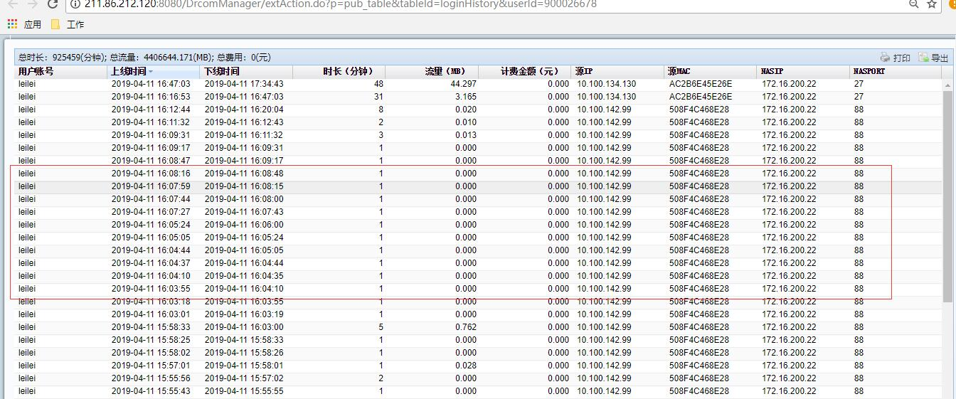The height and width of the screenshot is (399, 956).
Task: Sort by the NASPORT column header
Action: coord(896,71)
